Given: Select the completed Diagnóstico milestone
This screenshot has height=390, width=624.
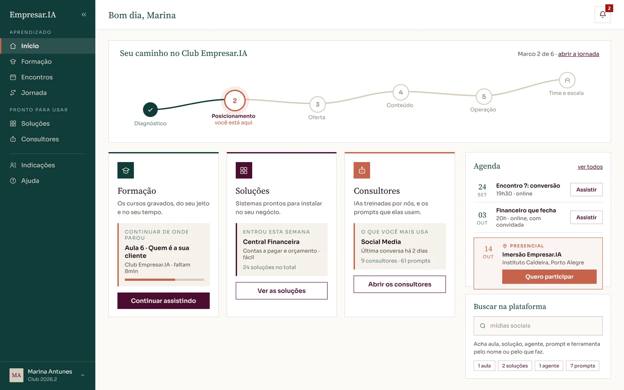Looking at the screenshot, I should [150, 110].
